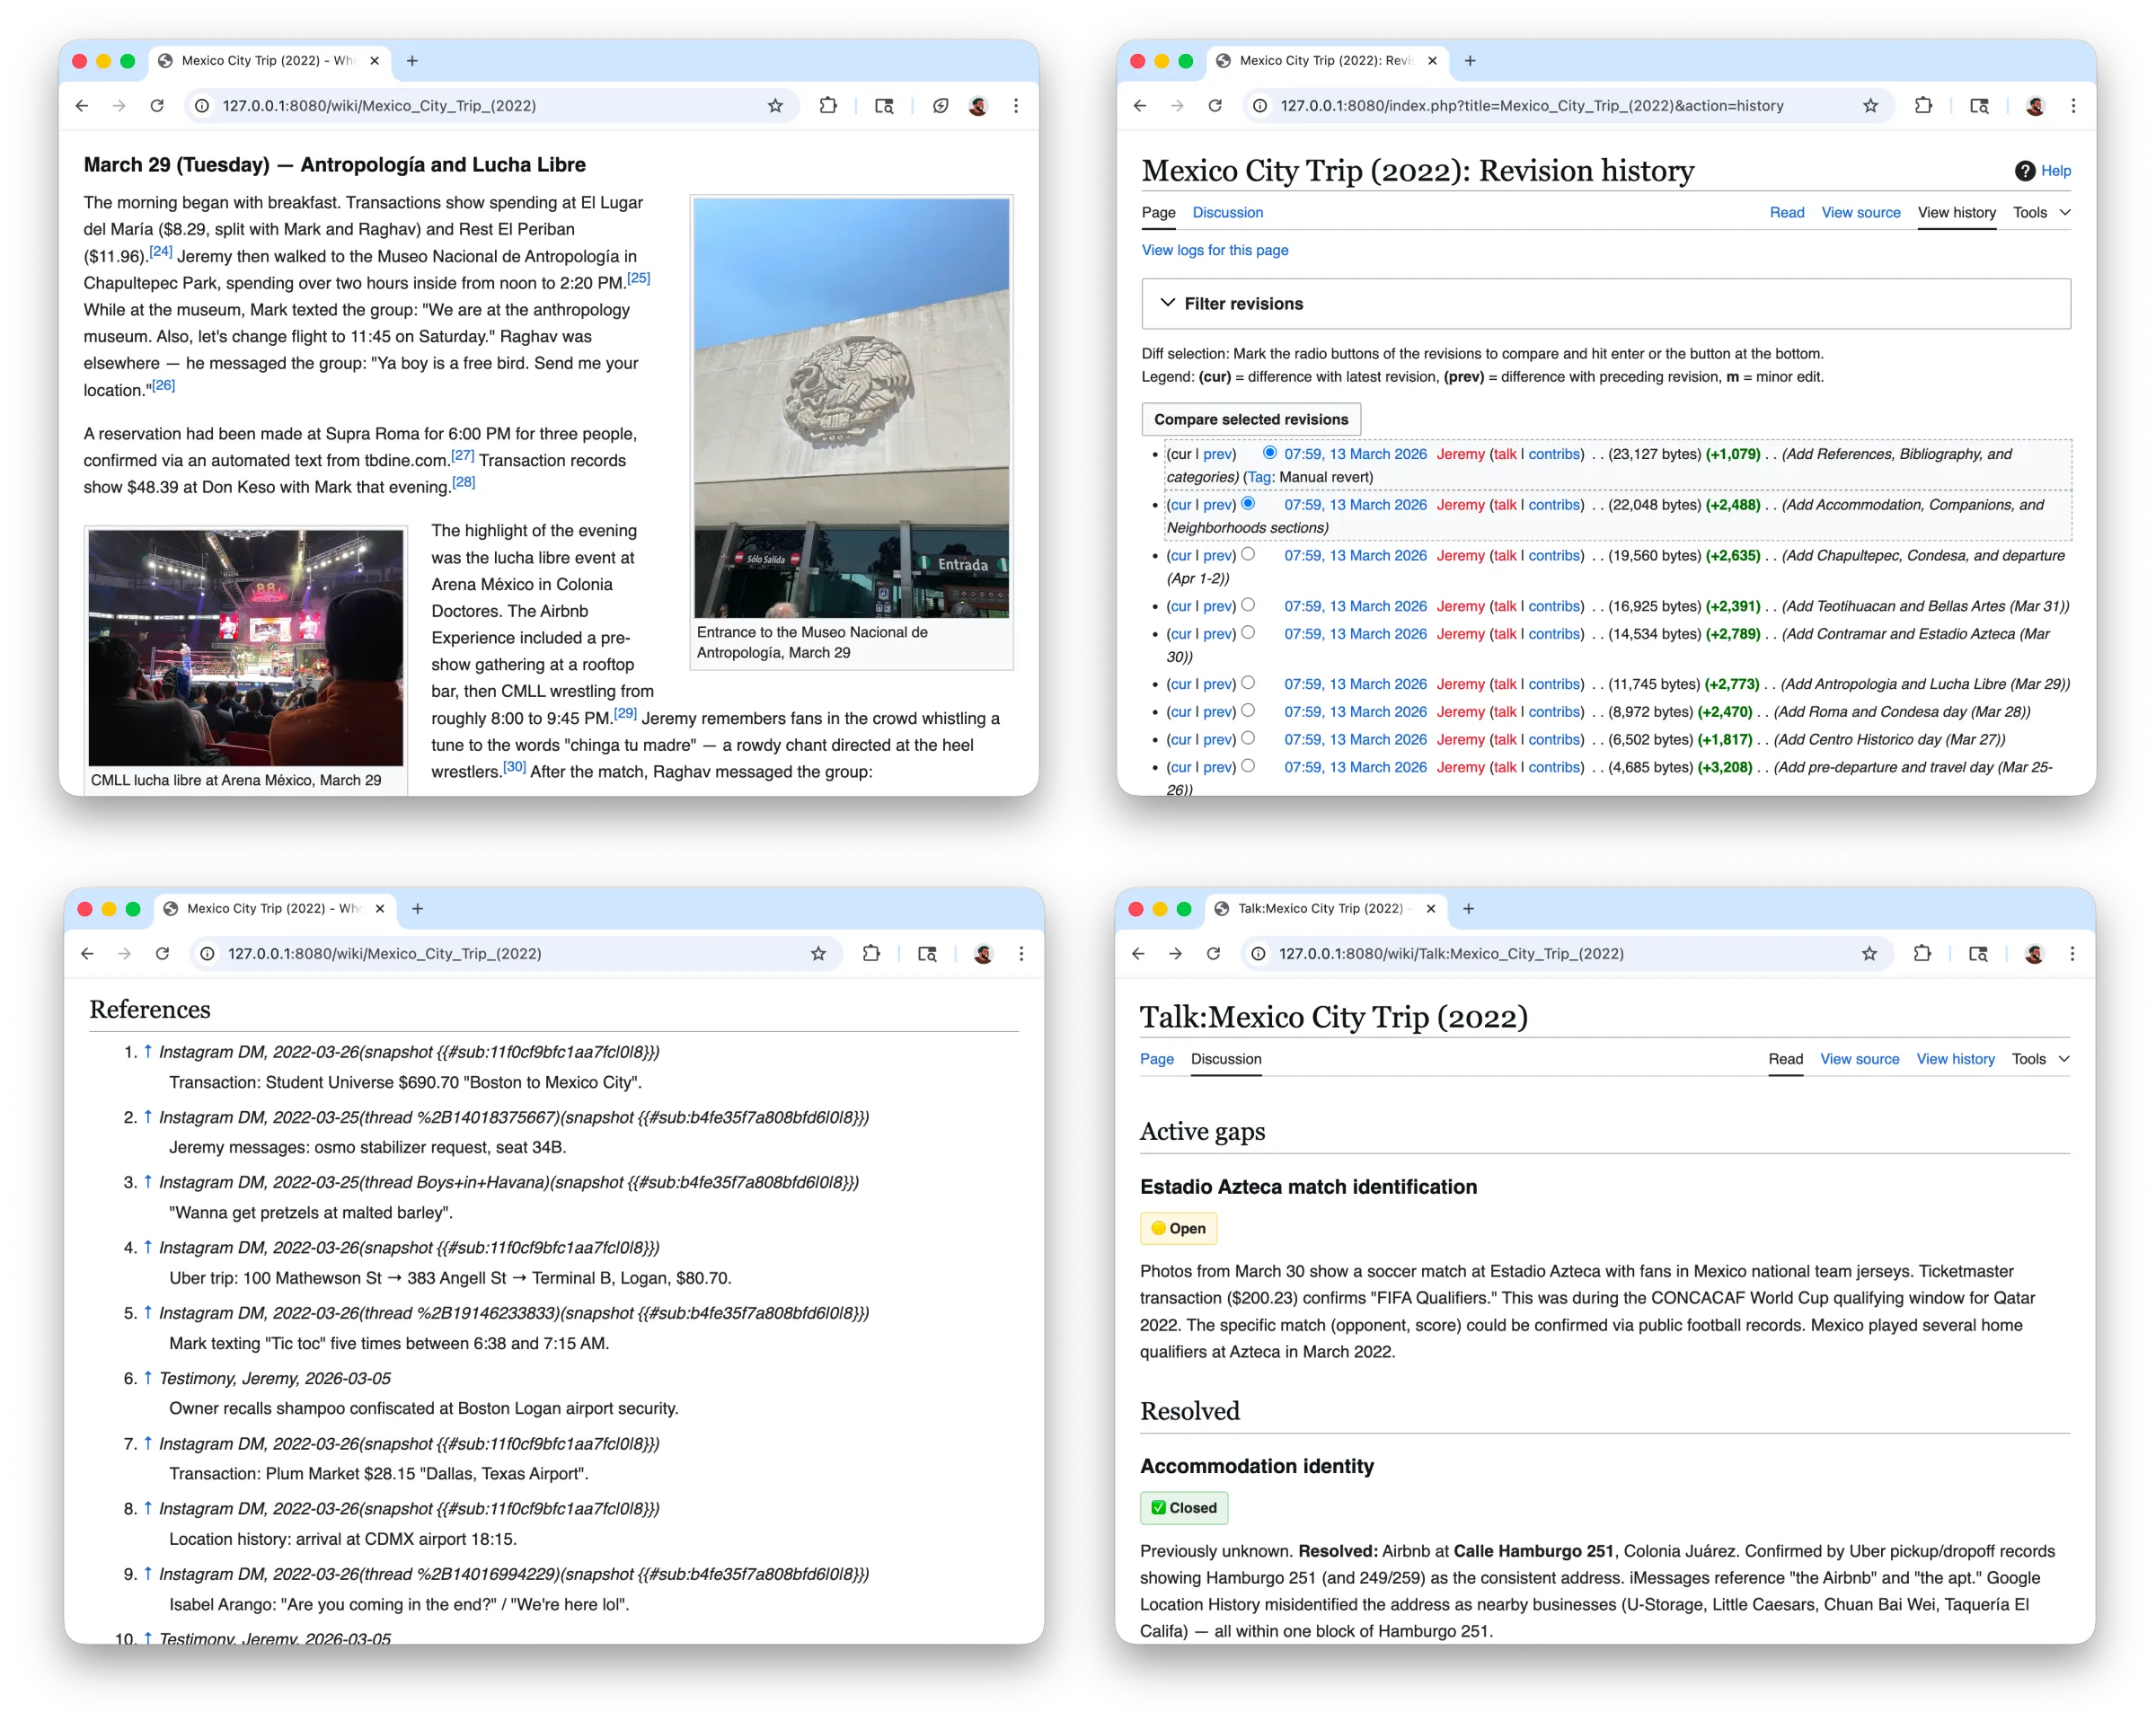Image resolution: width=2156 pixels, height=1721 pixels.
Task: Click site info icon in history address bar
Action: coord(1260,106)
